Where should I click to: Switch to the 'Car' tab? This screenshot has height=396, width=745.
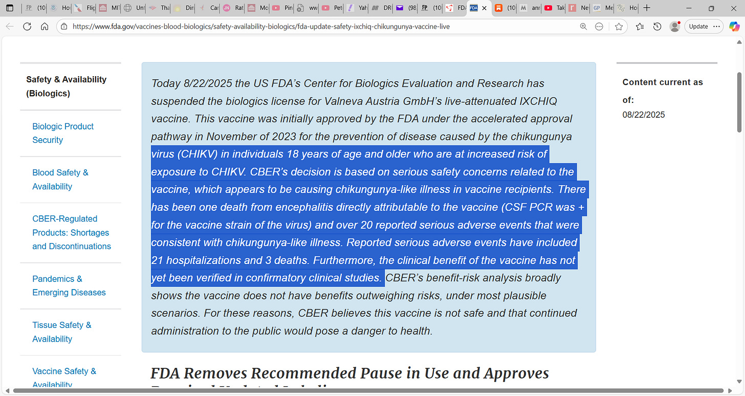208,8
